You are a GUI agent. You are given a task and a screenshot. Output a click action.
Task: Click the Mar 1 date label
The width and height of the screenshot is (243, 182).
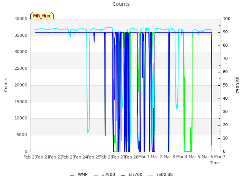tap(144, 157)
